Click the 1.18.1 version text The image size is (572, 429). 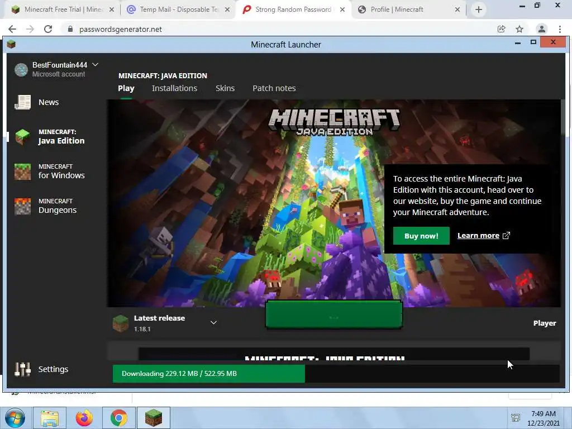142,329
